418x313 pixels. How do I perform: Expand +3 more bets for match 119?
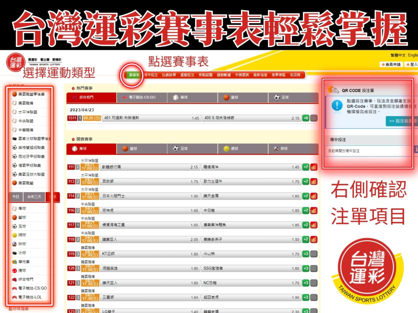point(306,254)
